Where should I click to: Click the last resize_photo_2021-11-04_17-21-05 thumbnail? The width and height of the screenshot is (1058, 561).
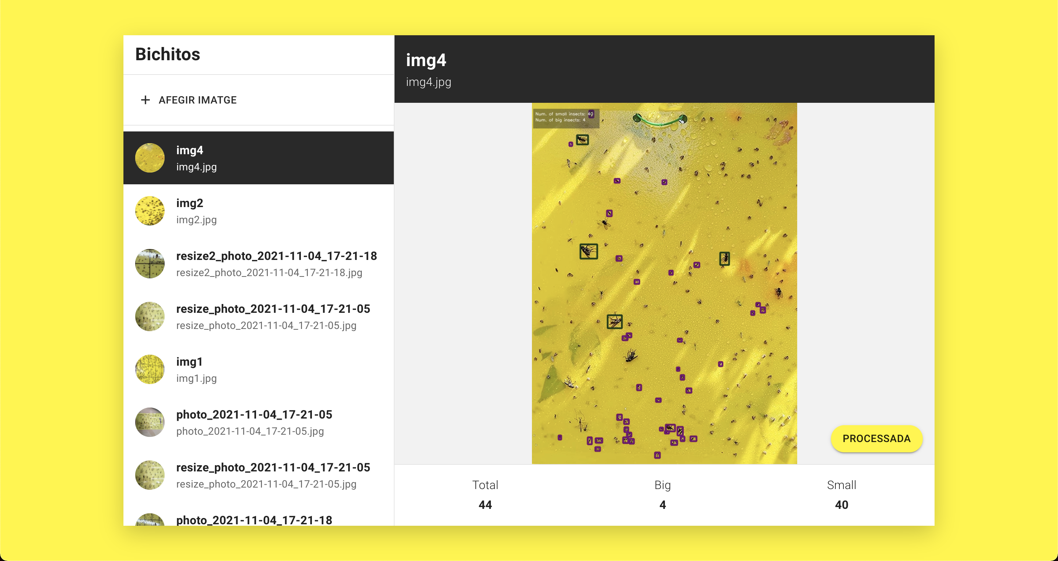tap(150, 475)
